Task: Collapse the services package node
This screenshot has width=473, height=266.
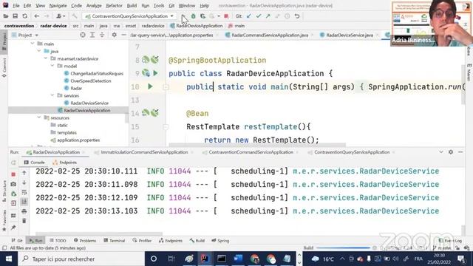Action: tap(52, 95)
